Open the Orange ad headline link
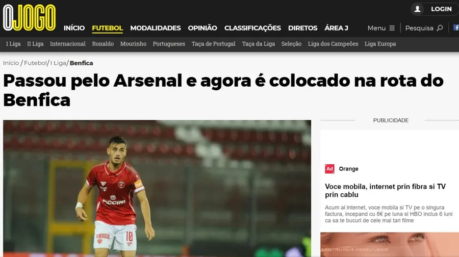Image resolution: width=459 pixels, height=257 pixels. pos(385,191)
